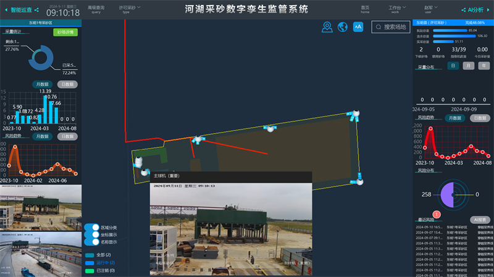Image resolution: width=494 pixels, height=277 pixels.
Task: Select the camera just left of 主球机 popup title
Action: pos(144,172)
